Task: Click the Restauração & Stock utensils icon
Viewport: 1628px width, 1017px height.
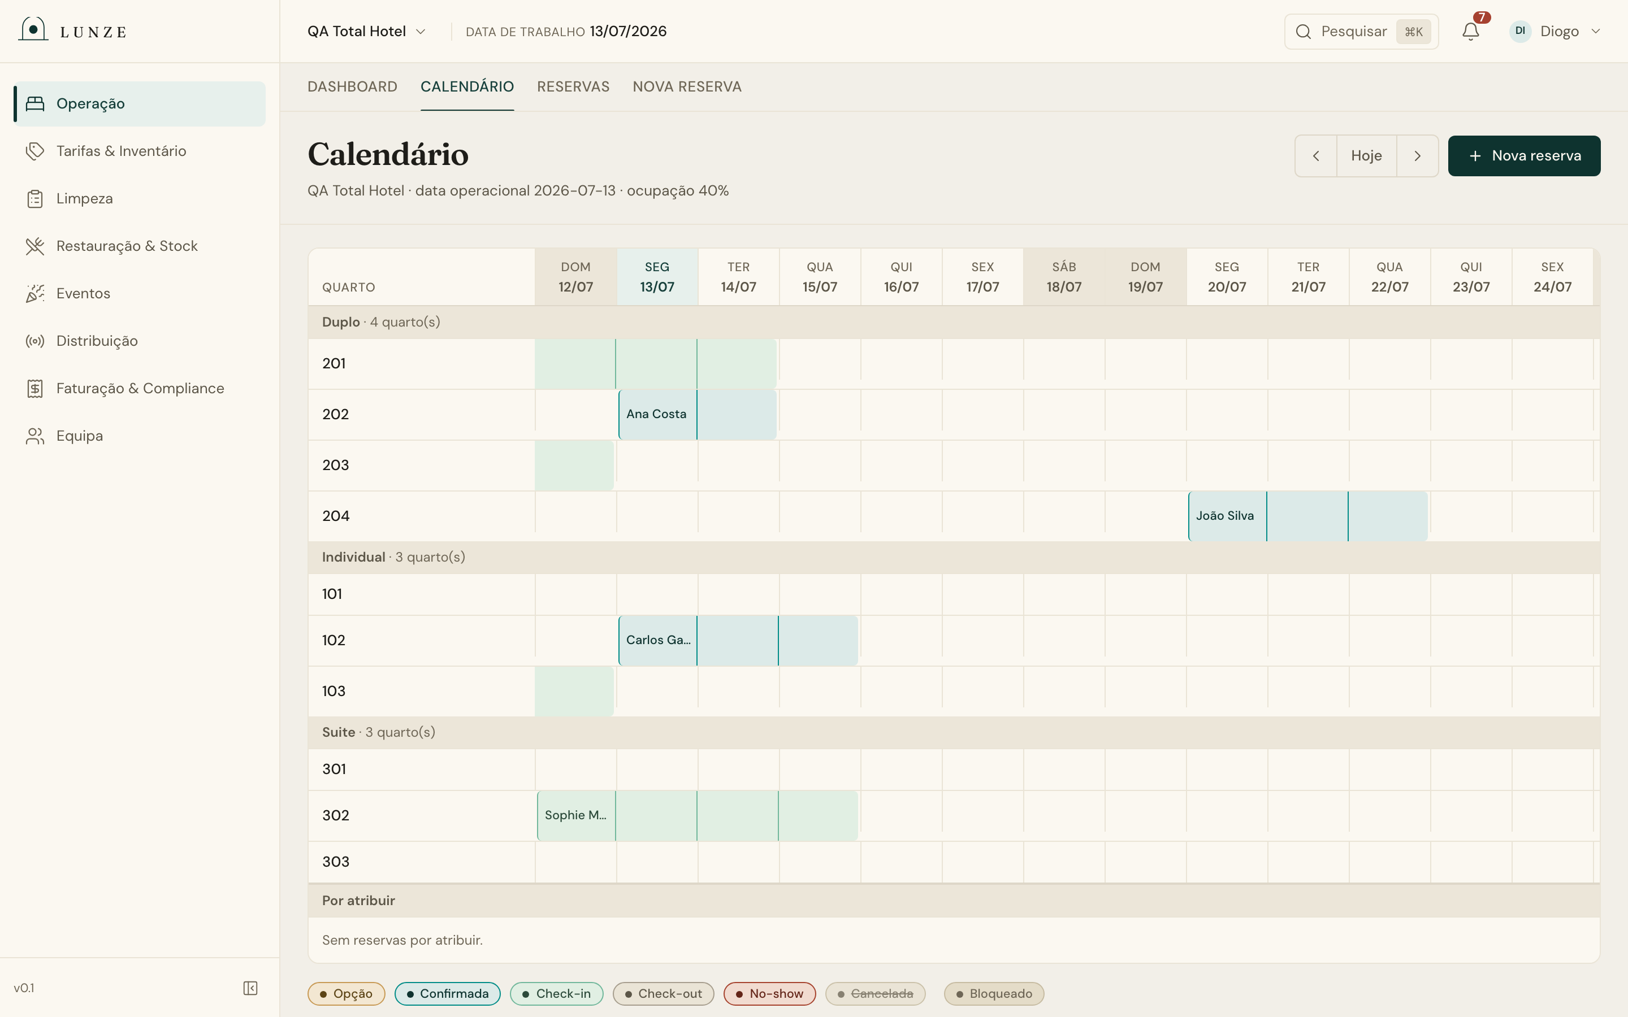Action: (35, 246)
